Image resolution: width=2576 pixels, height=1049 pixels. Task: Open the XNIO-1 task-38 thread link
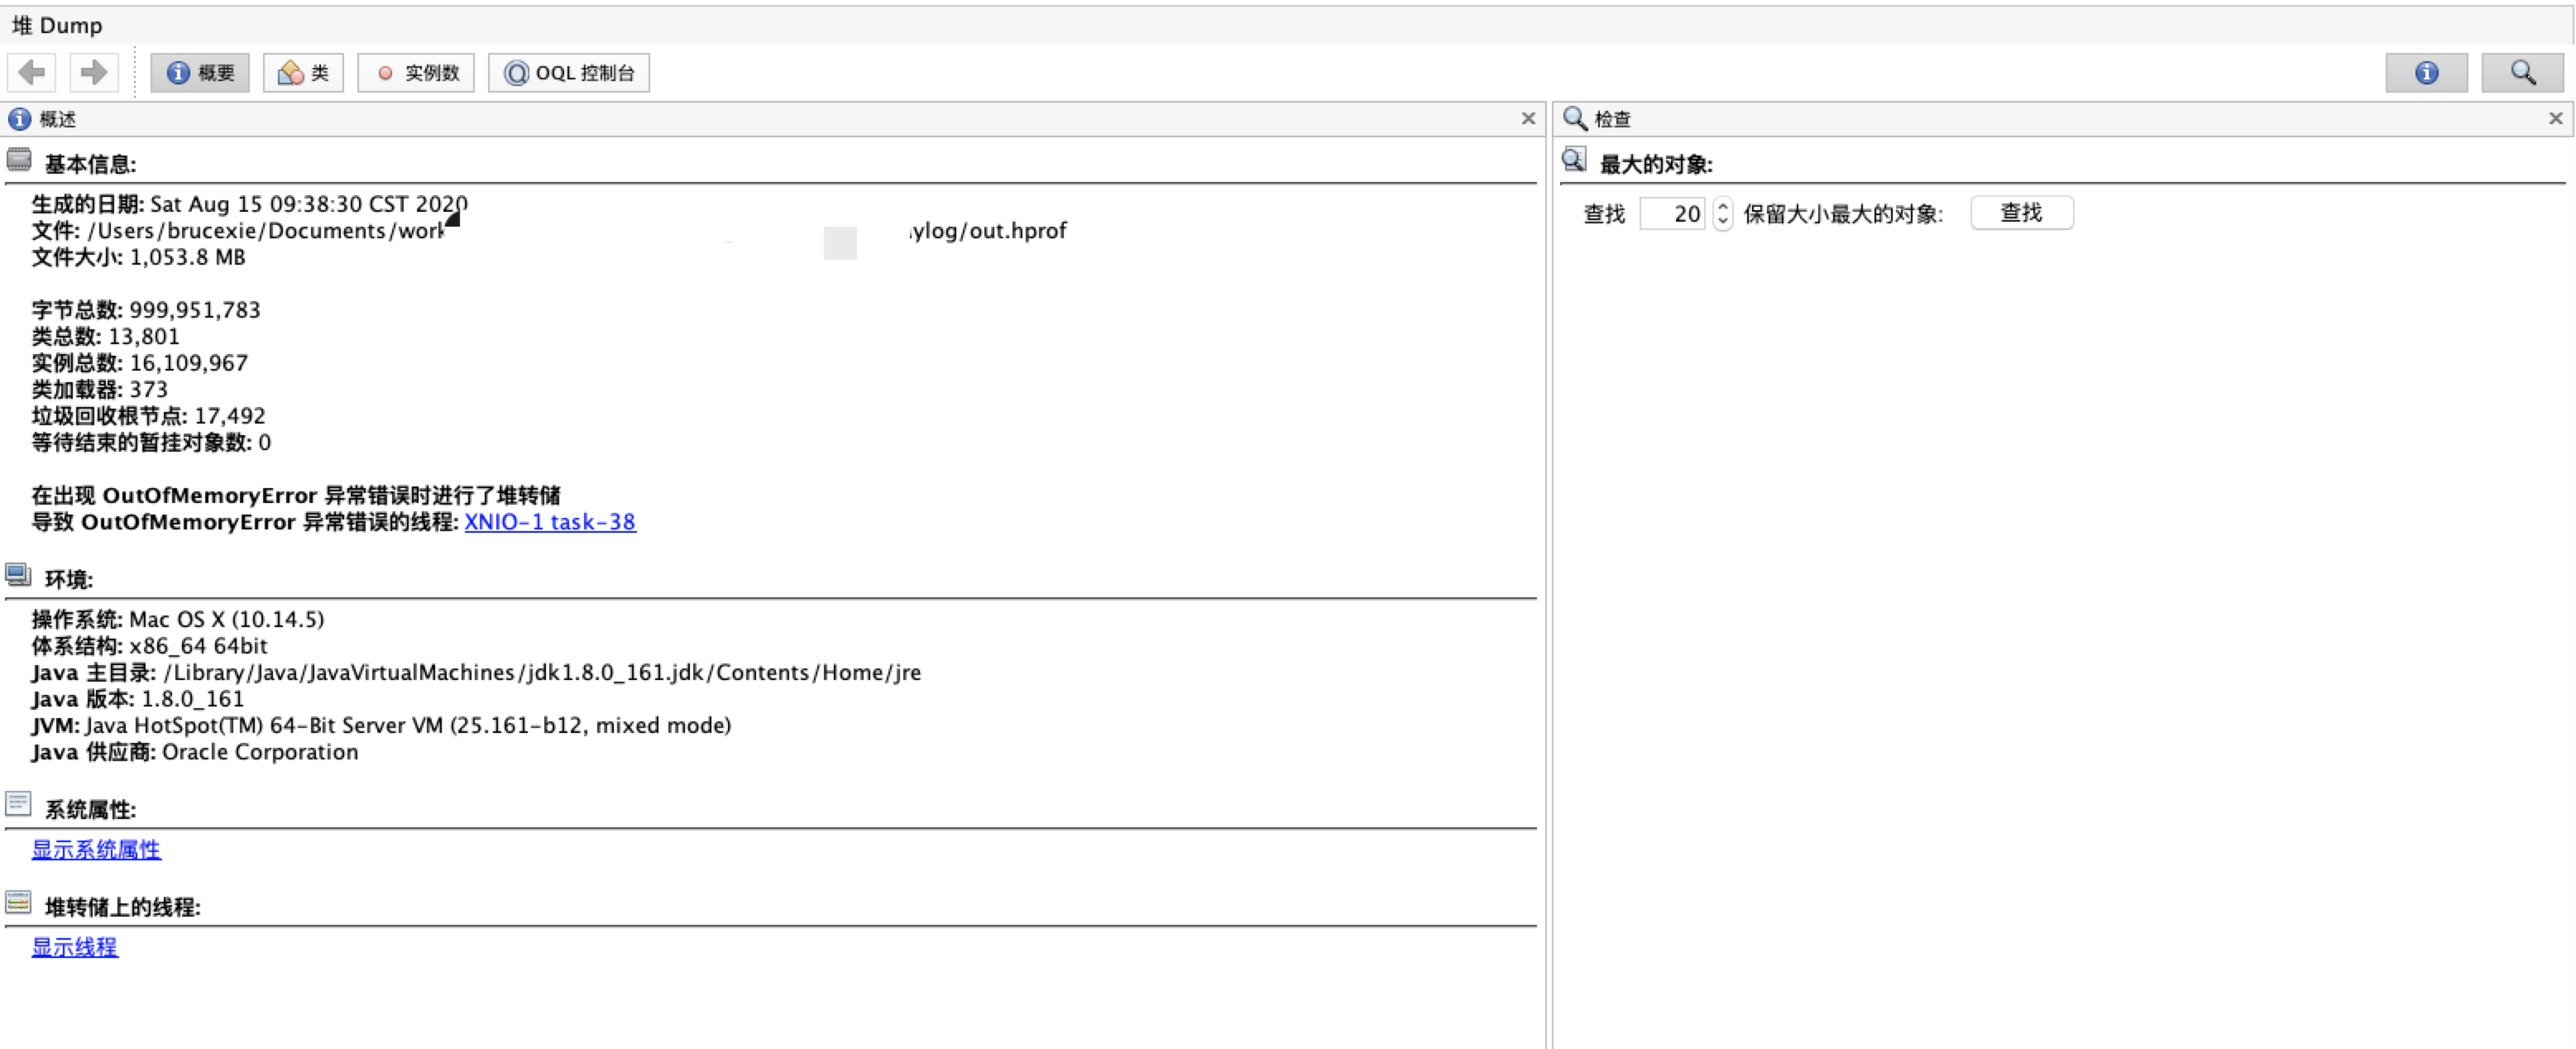click(550, 522)
